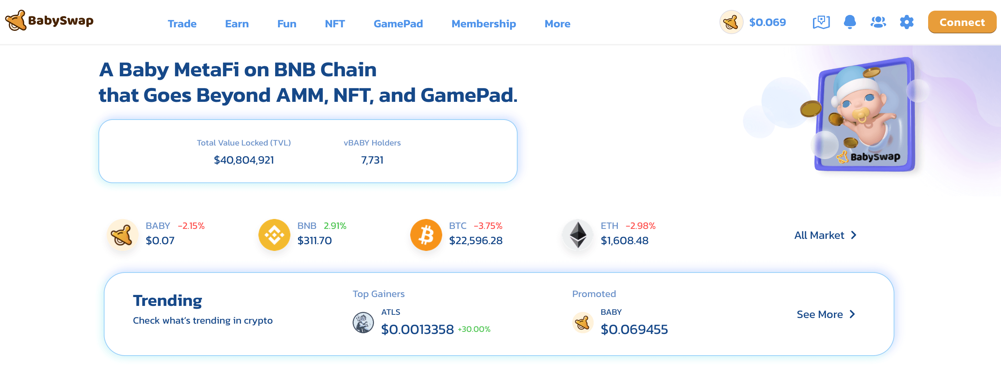Click the $0.069 price in header
This screenshot has height=379, width=1001.
[x=767, y=22]
